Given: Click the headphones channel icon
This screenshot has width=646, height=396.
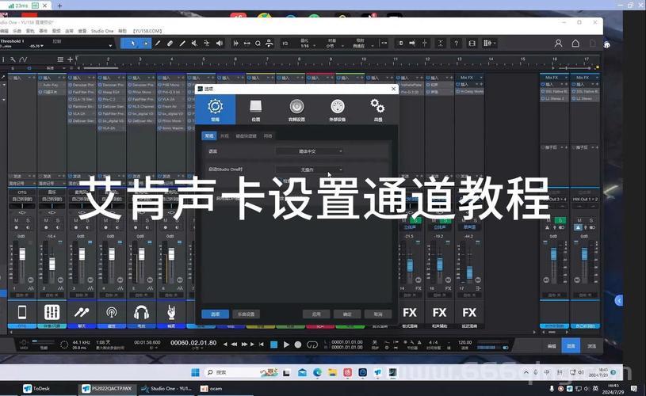Looking at the screenshot, I should [x=141, y=312].
